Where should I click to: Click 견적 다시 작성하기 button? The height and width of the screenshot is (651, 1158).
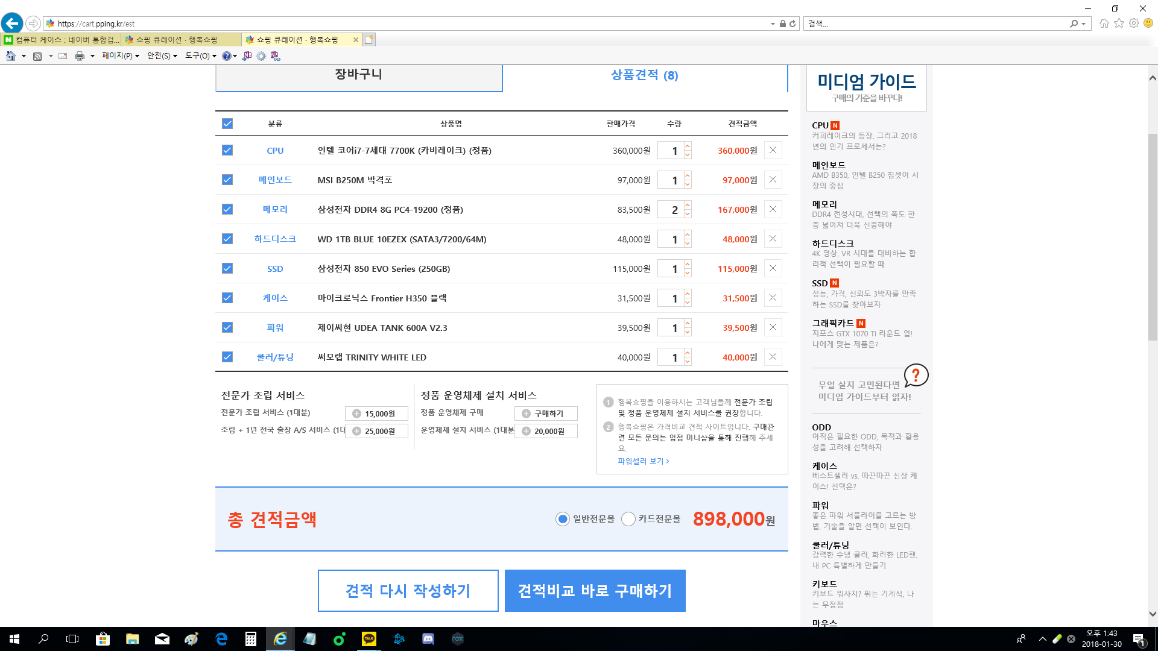(x=408, y=591)
